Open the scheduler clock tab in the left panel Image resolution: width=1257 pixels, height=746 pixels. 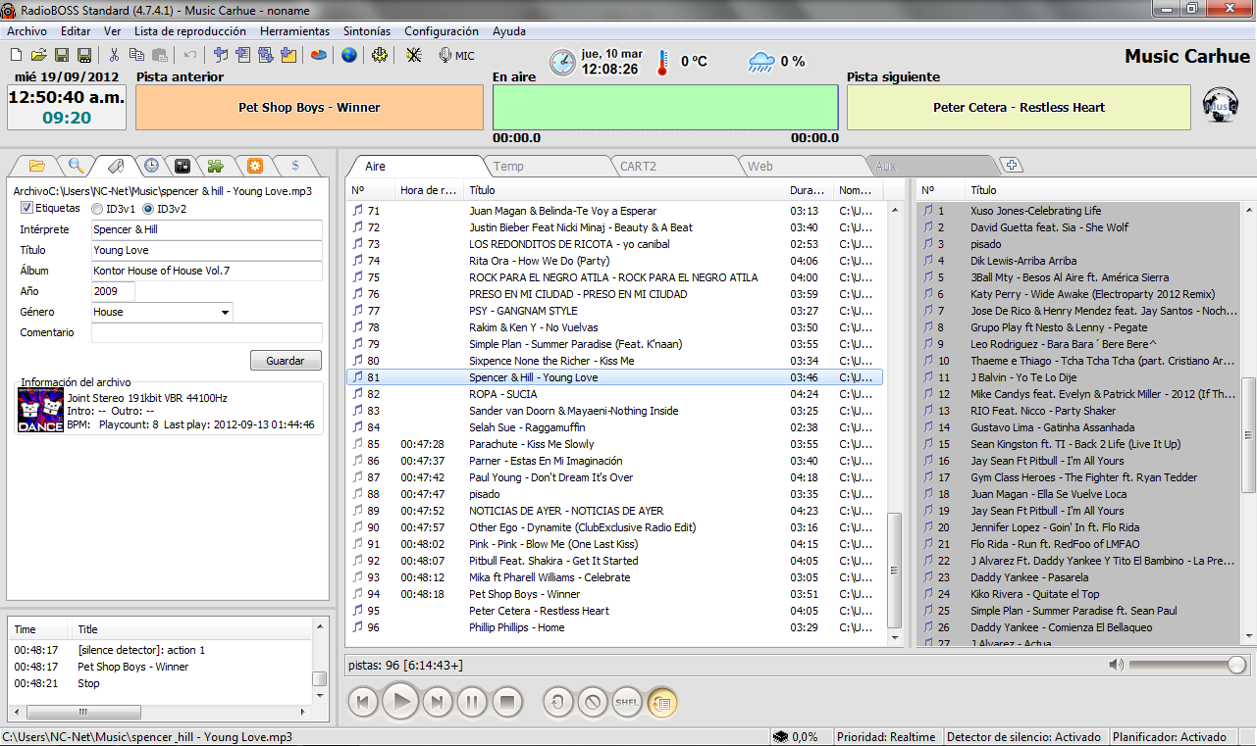click(x=151, y=165)
